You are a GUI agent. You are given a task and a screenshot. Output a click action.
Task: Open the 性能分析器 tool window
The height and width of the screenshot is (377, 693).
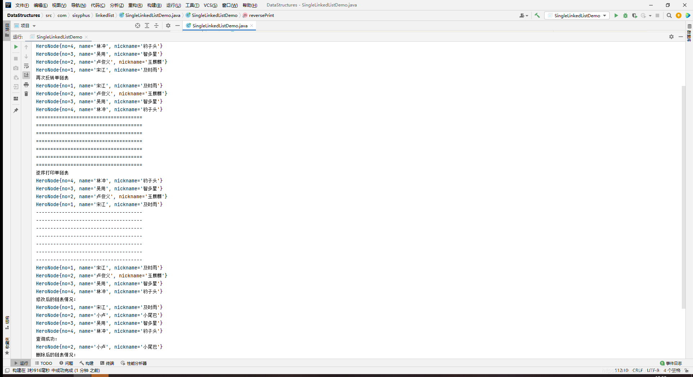[x=134, y=363]
